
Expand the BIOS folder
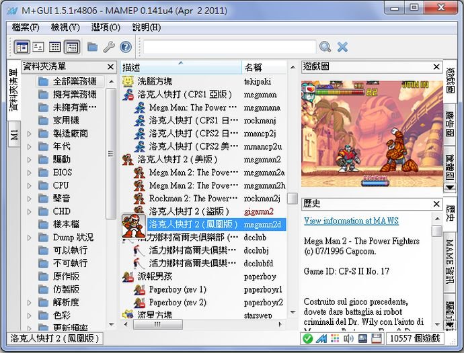point(29,172)
